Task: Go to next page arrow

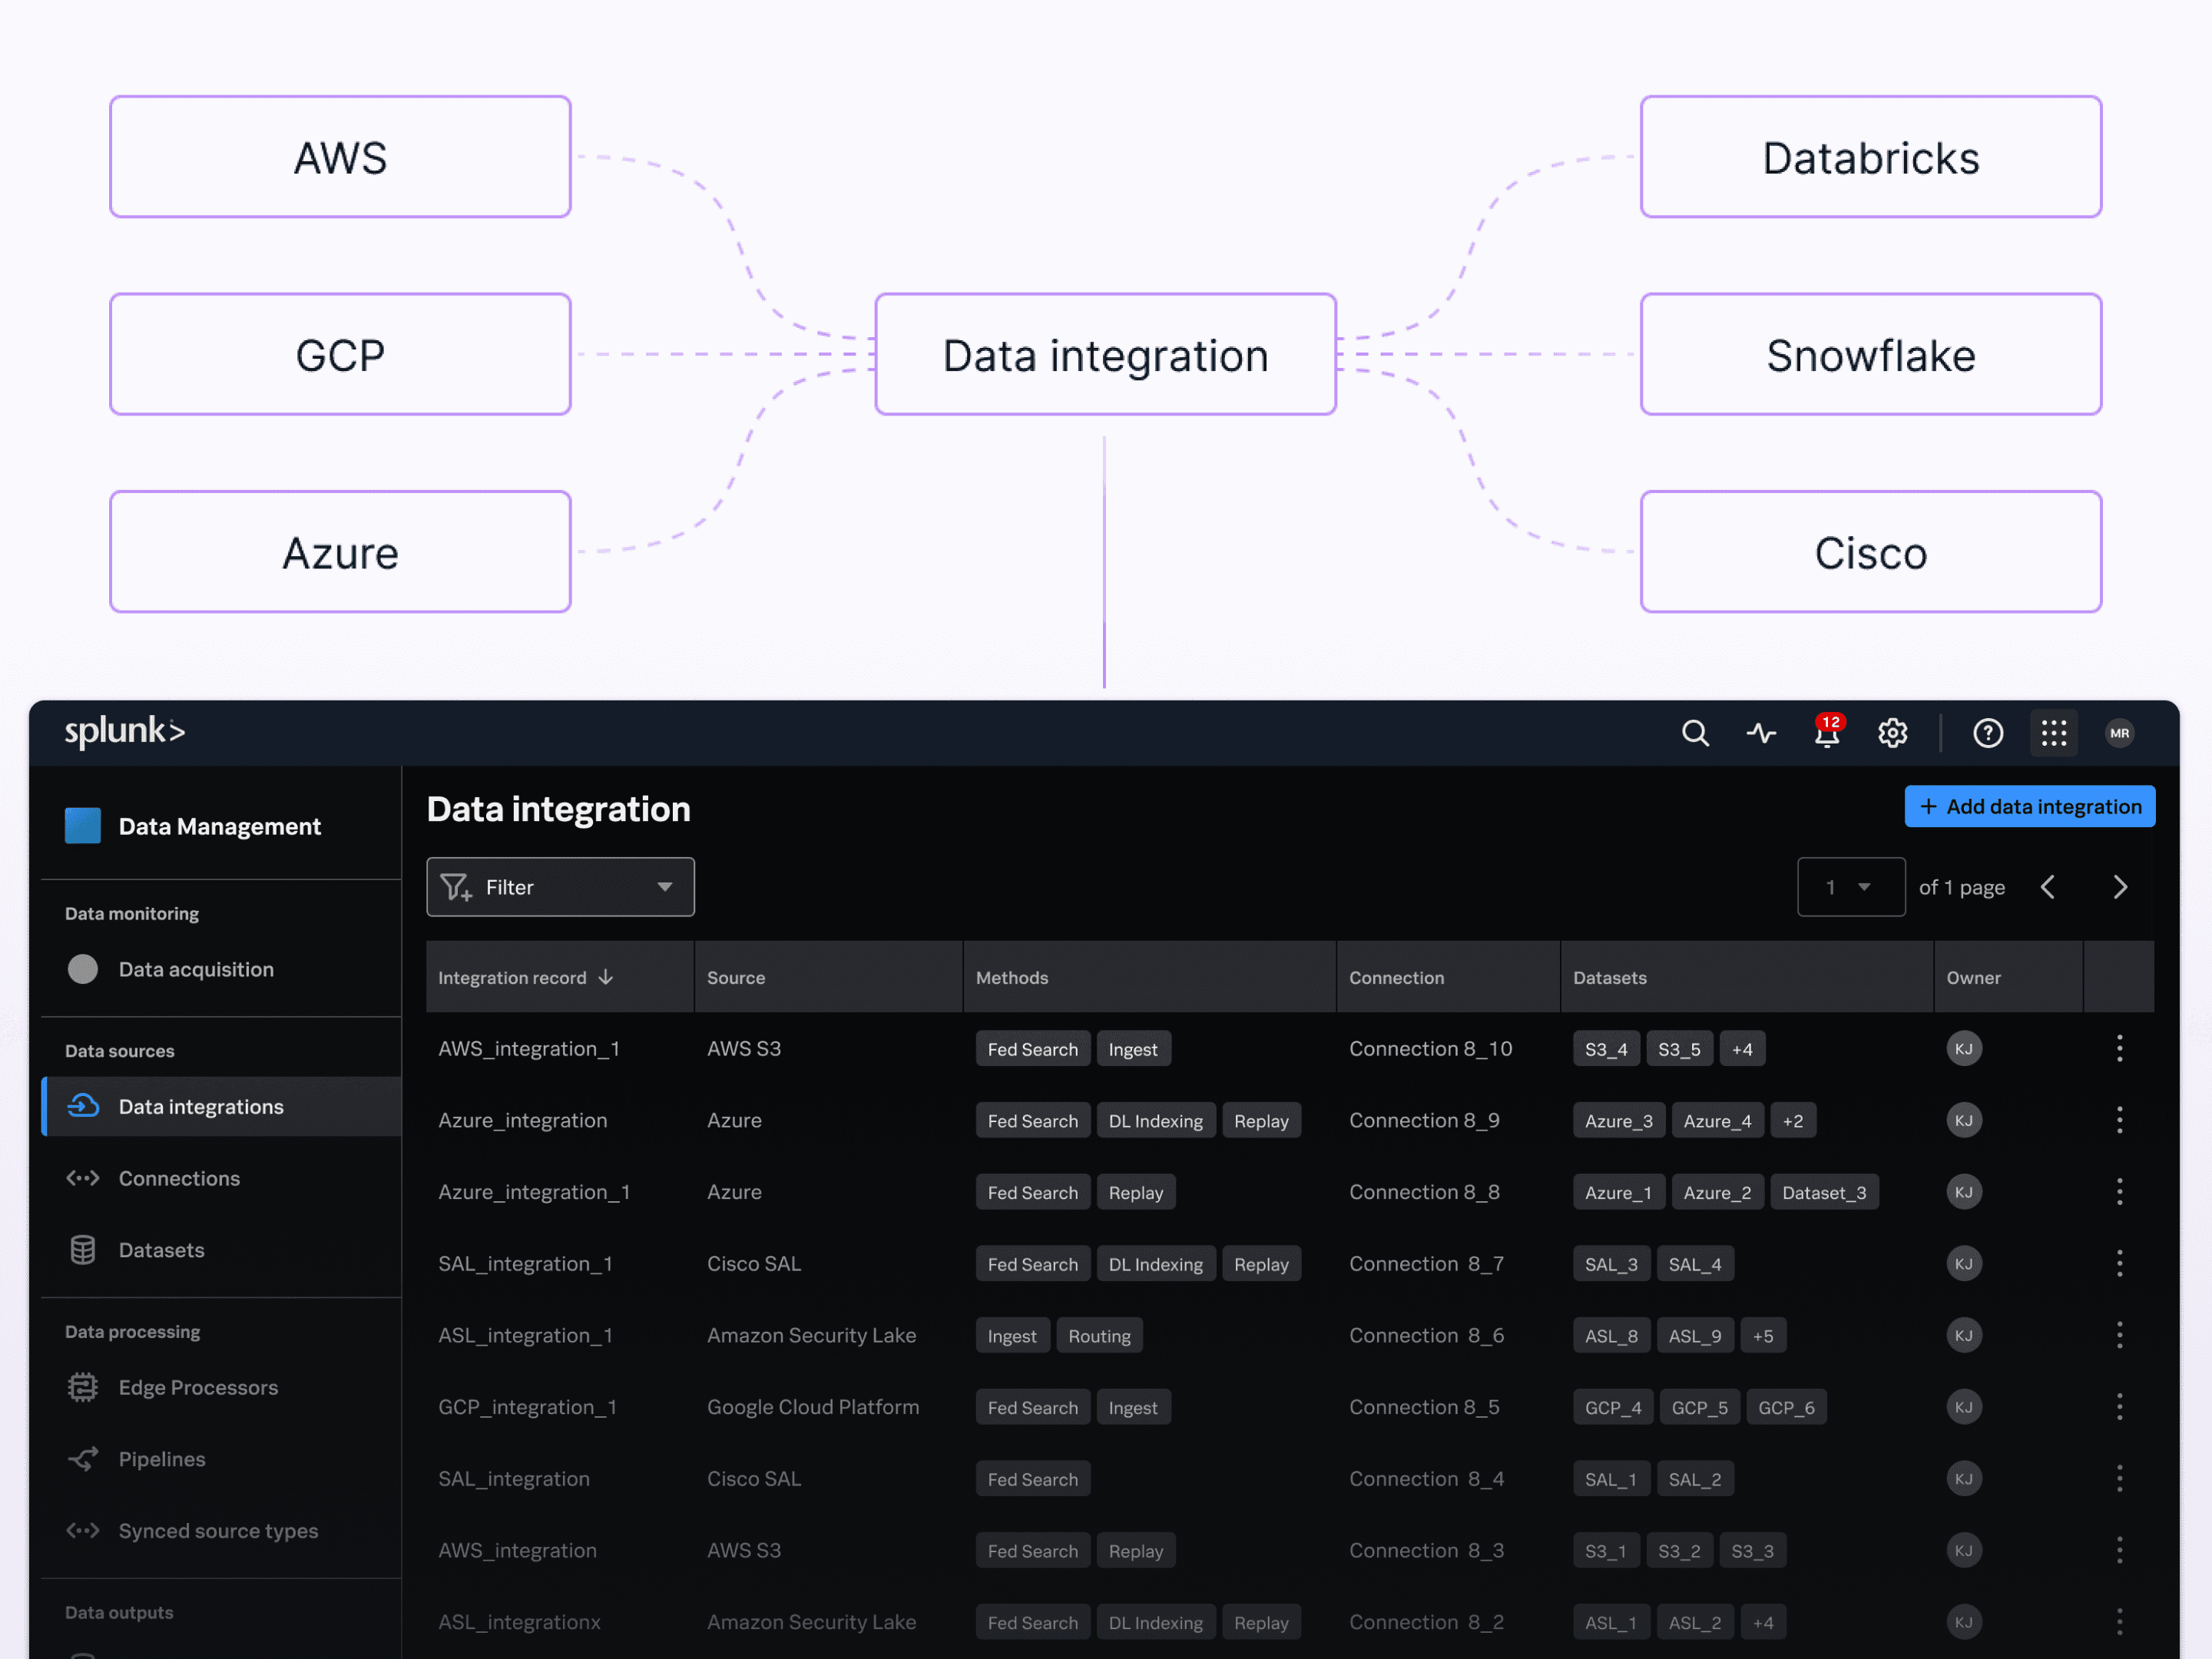Action: coord(2119,887)
